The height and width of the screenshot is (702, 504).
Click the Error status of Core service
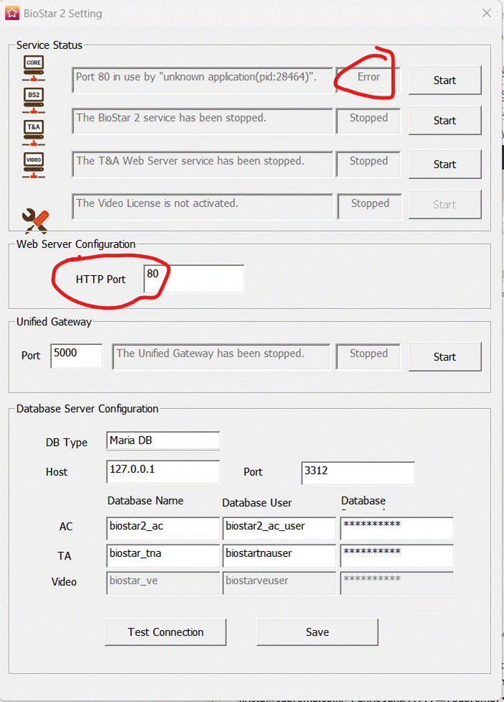368,80
